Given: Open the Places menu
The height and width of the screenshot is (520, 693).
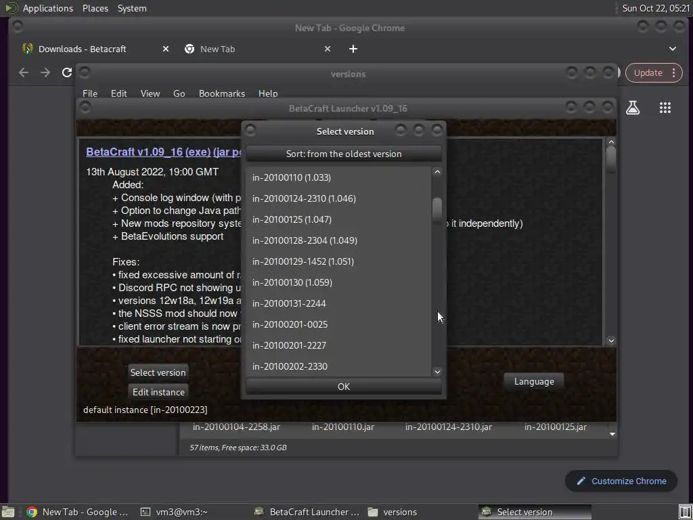Looking at the screenshot, I should point(95,8).
